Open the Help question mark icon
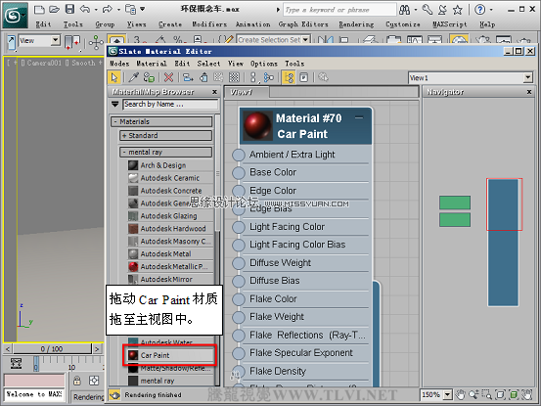The width and height of the screenshot is (541, 406). (479, 10)
